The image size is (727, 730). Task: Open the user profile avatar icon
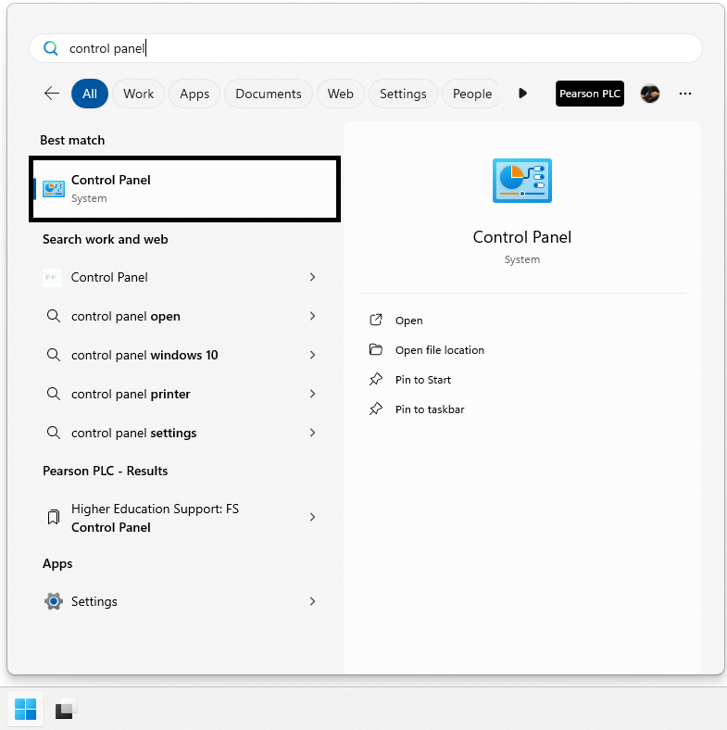(x=650, y=94)
